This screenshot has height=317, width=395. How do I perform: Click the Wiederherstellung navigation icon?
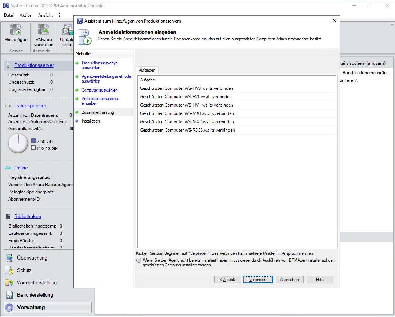[x=9, y=283]
